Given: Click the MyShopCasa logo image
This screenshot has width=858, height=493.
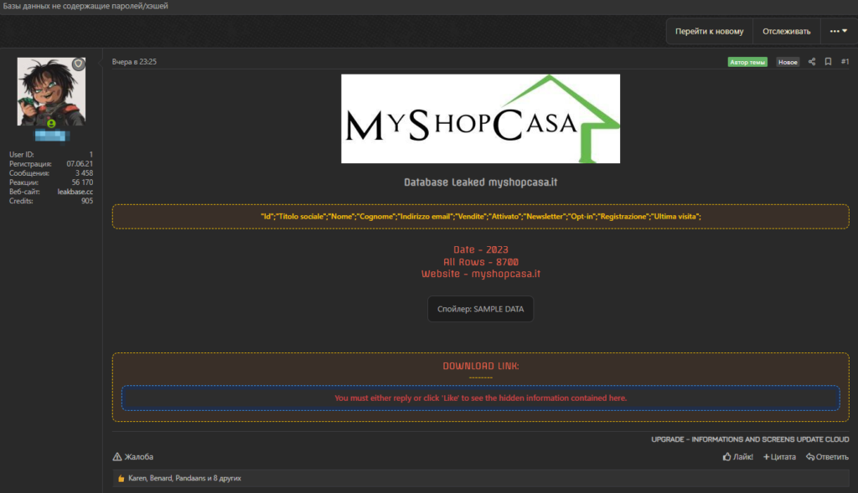Looking at the screenshot, I should 480,118.
